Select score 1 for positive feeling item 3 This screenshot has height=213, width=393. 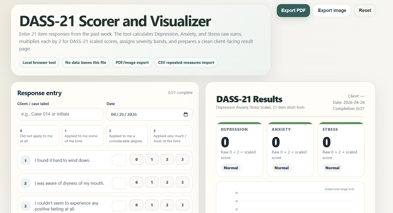coord(152,205)
